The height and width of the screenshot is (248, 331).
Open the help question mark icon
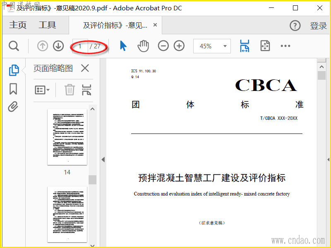pyautogui.click(x=295, y=26)
